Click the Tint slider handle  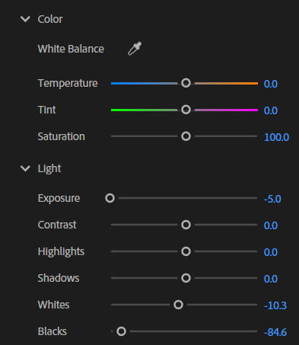[x=186, y=110]
